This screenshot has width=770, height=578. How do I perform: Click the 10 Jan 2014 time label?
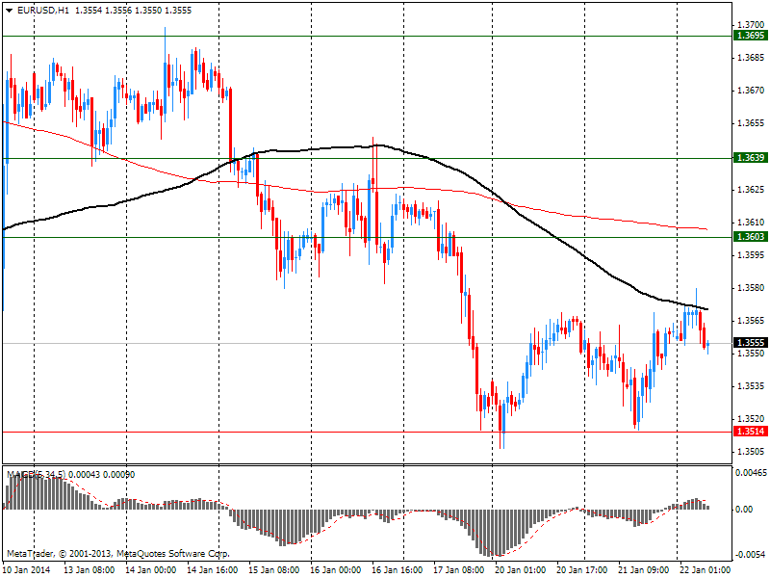[28, 570]
